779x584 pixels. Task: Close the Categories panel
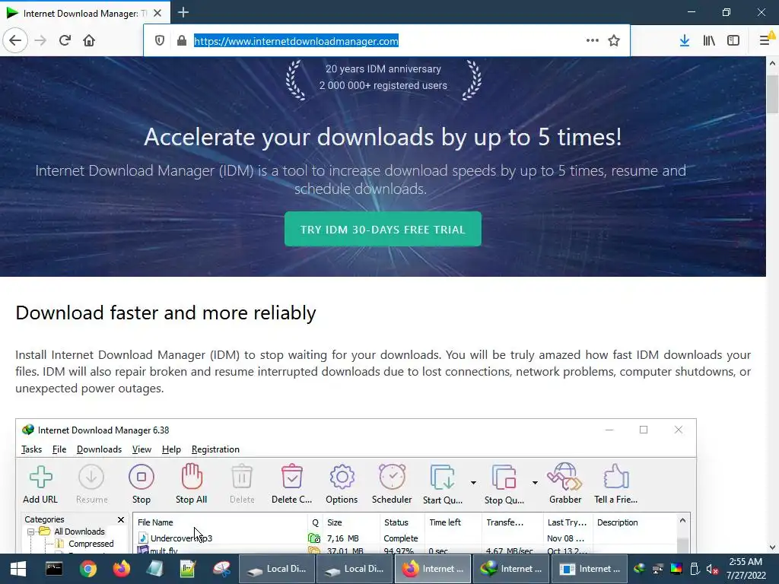coord(121,519)
